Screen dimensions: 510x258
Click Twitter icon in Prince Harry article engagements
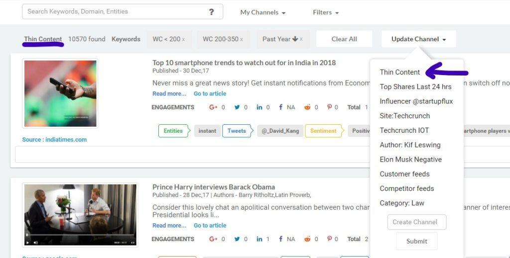237,239
